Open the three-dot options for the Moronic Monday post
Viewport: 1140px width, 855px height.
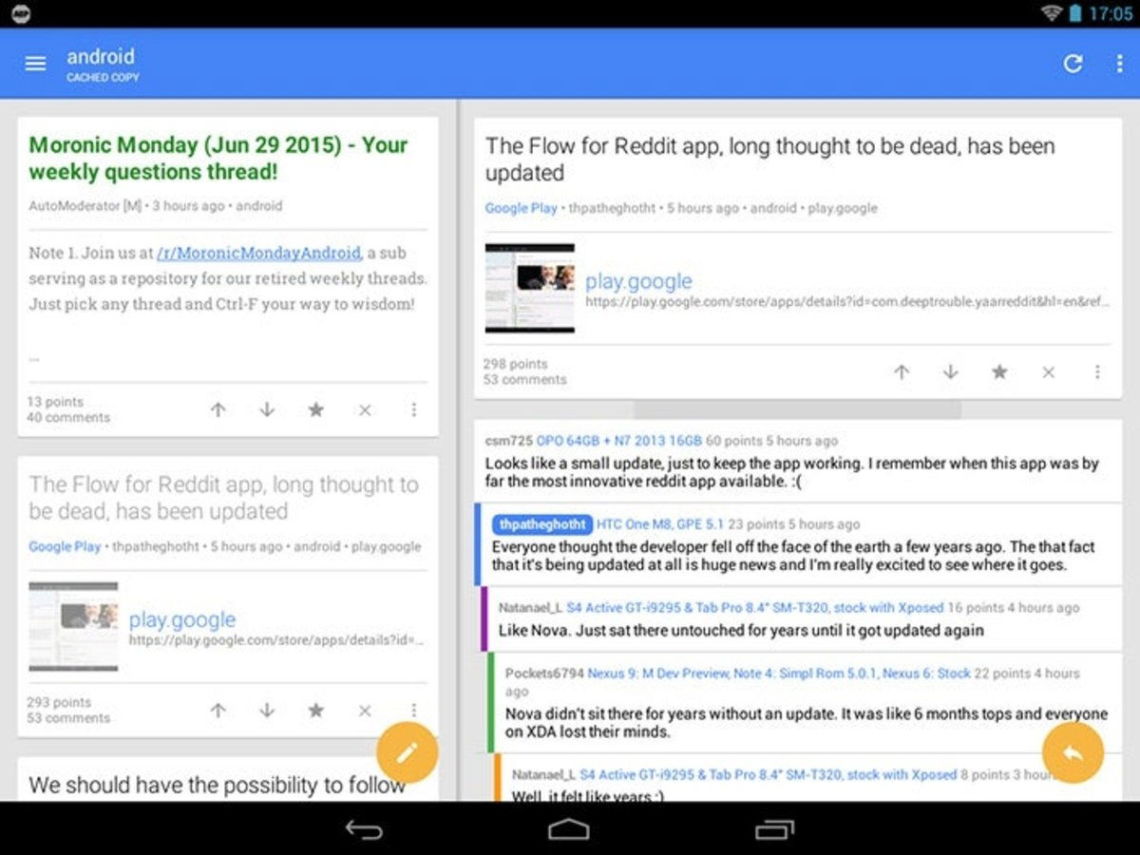point(413,409)
